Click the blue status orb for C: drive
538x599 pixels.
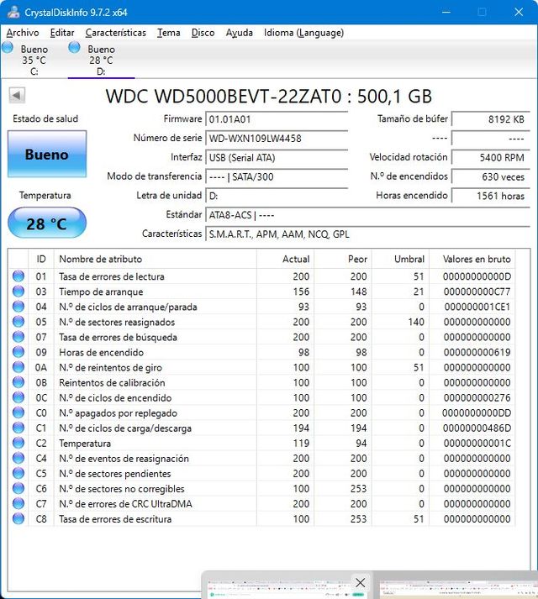[8, 47]
